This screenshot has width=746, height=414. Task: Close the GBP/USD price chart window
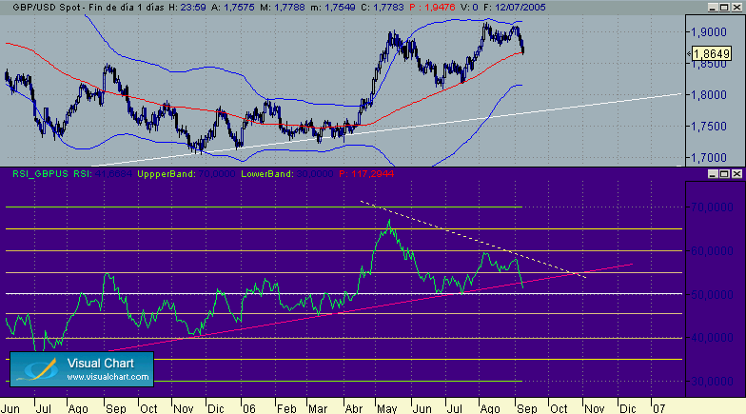[736, 8]
